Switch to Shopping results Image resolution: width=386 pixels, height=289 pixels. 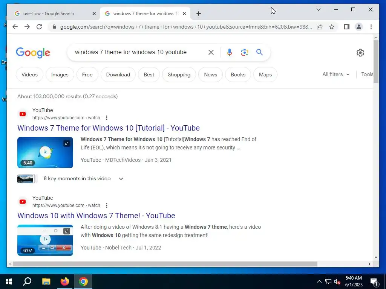[179, 75]
